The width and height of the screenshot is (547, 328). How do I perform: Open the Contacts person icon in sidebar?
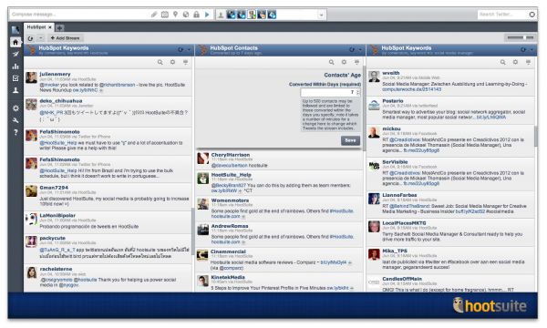tap(15, 90)
